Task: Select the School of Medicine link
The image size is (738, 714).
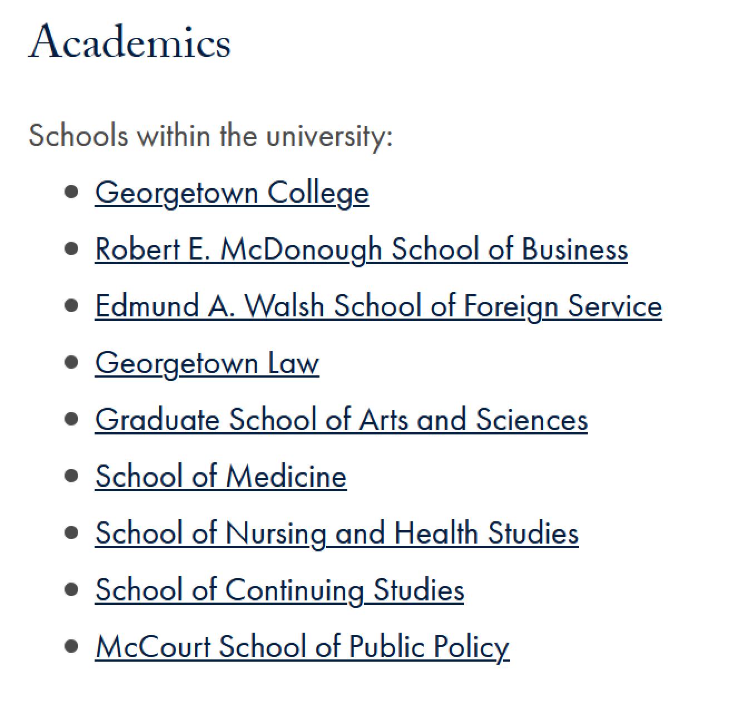Action: tap(221, 477)
